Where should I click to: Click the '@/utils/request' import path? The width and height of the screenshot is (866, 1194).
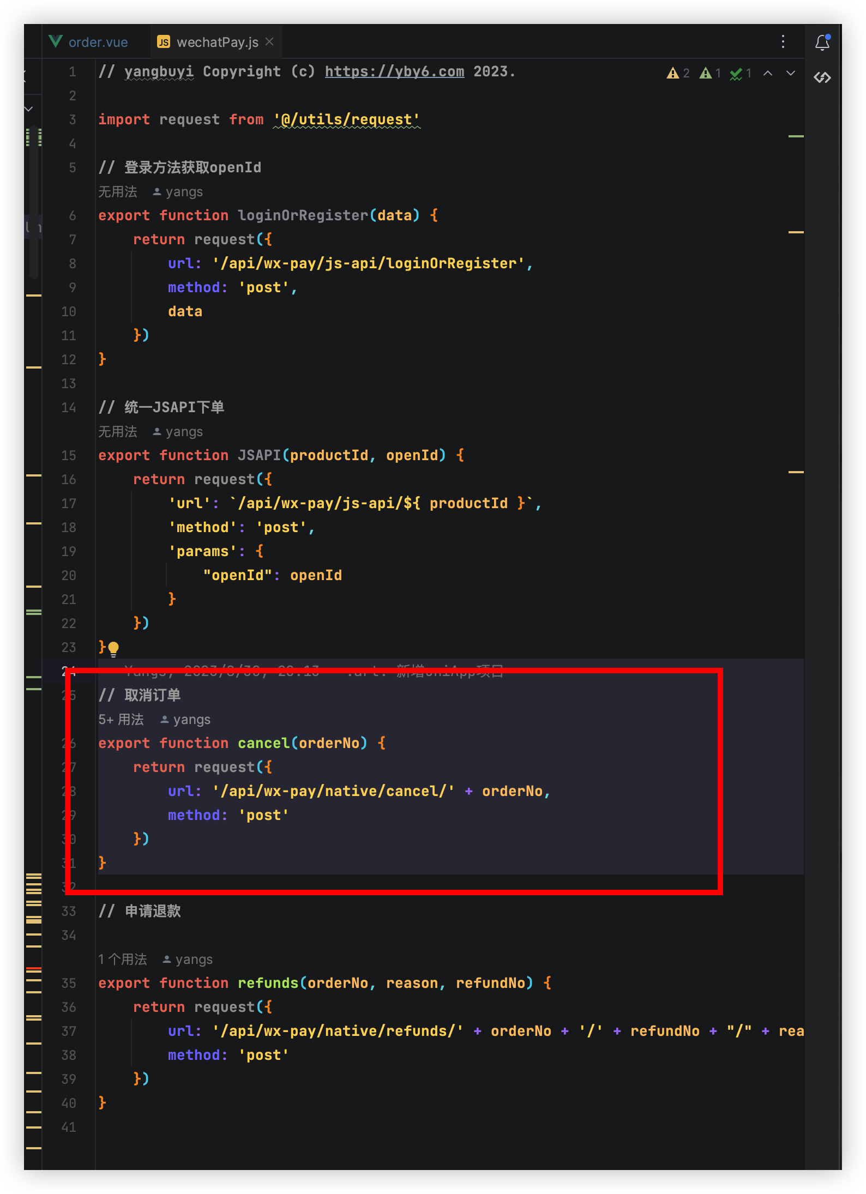(347, 119)
